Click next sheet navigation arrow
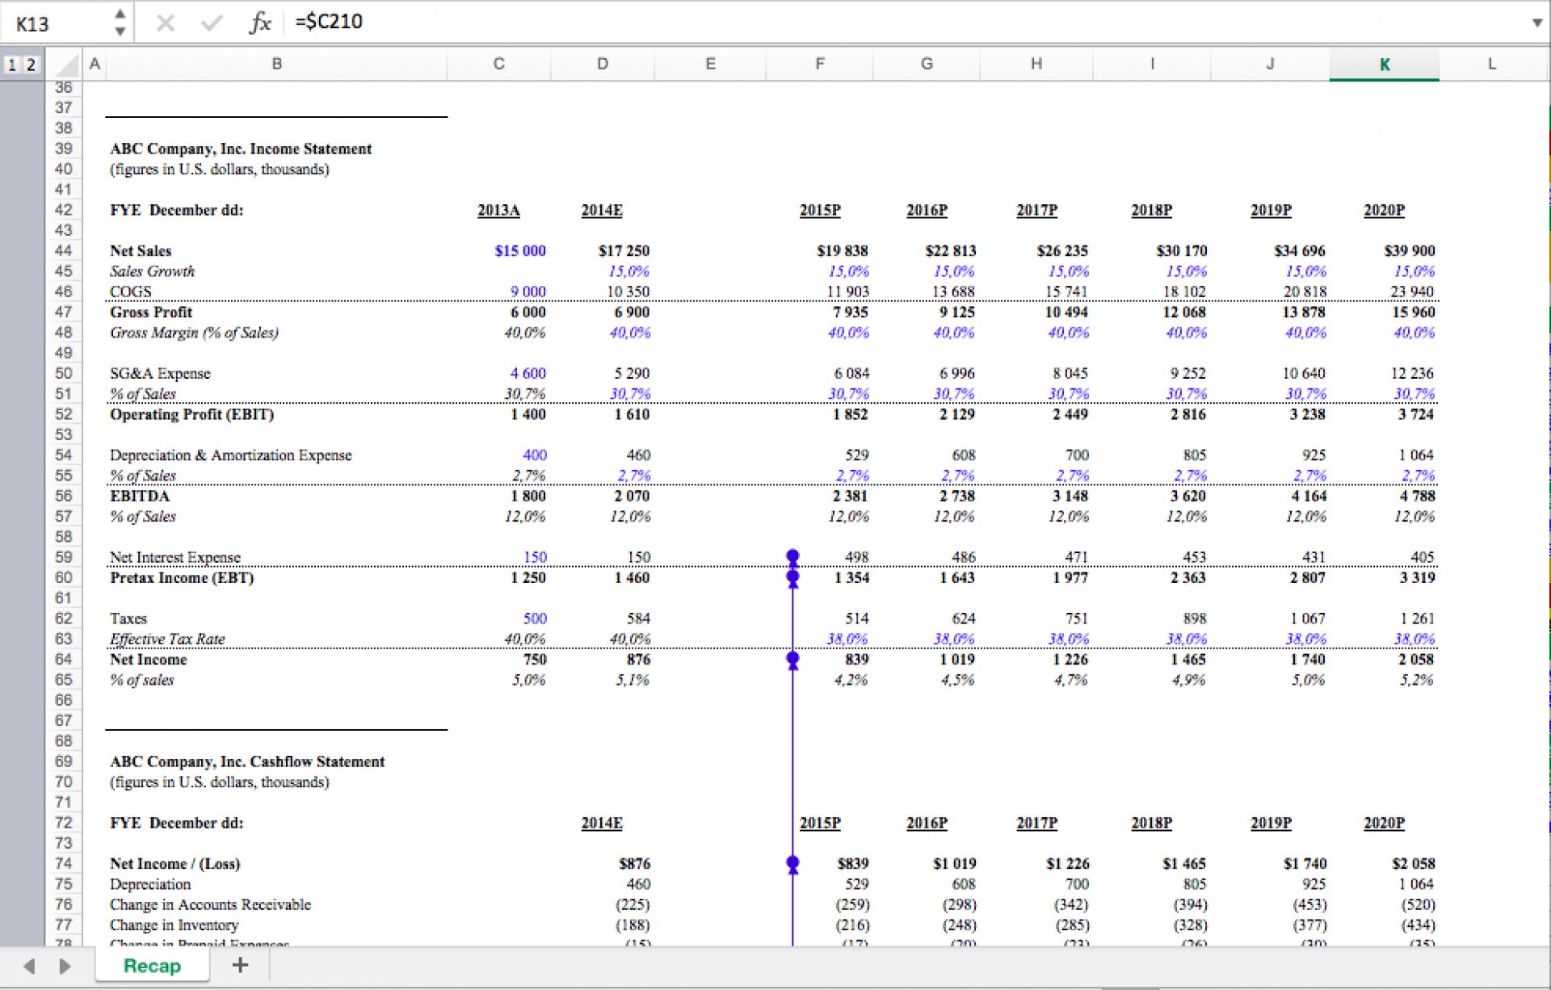The height and width of the screenshot is (990, 1551). pos(65,966)
